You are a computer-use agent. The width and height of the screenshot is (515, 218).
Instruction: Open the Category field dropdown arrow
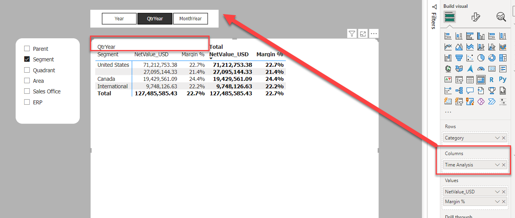497,138
